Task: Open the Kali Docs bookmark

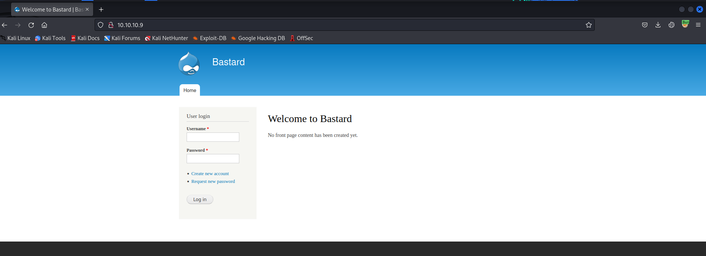Action: pyautogui.click(x=85, y=38)
